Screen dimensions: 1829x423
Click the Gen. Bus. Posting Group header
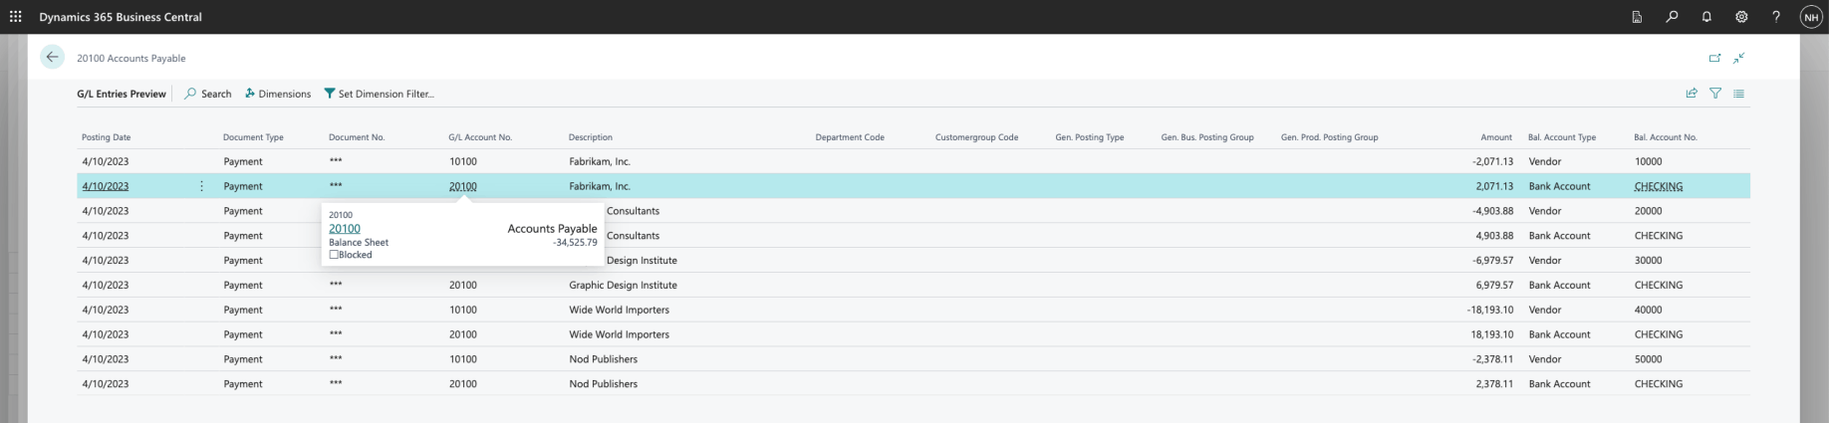click(x=1207, y=137)
